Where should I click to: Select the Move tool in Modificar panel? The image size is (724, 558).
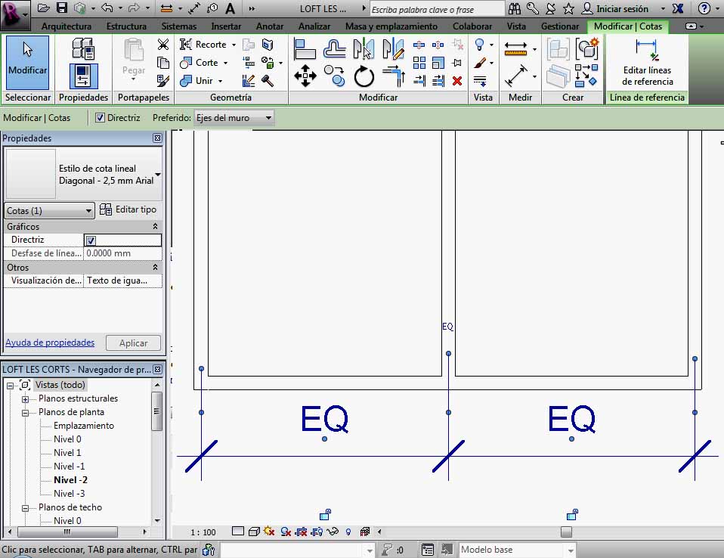(x=305, y=75)
